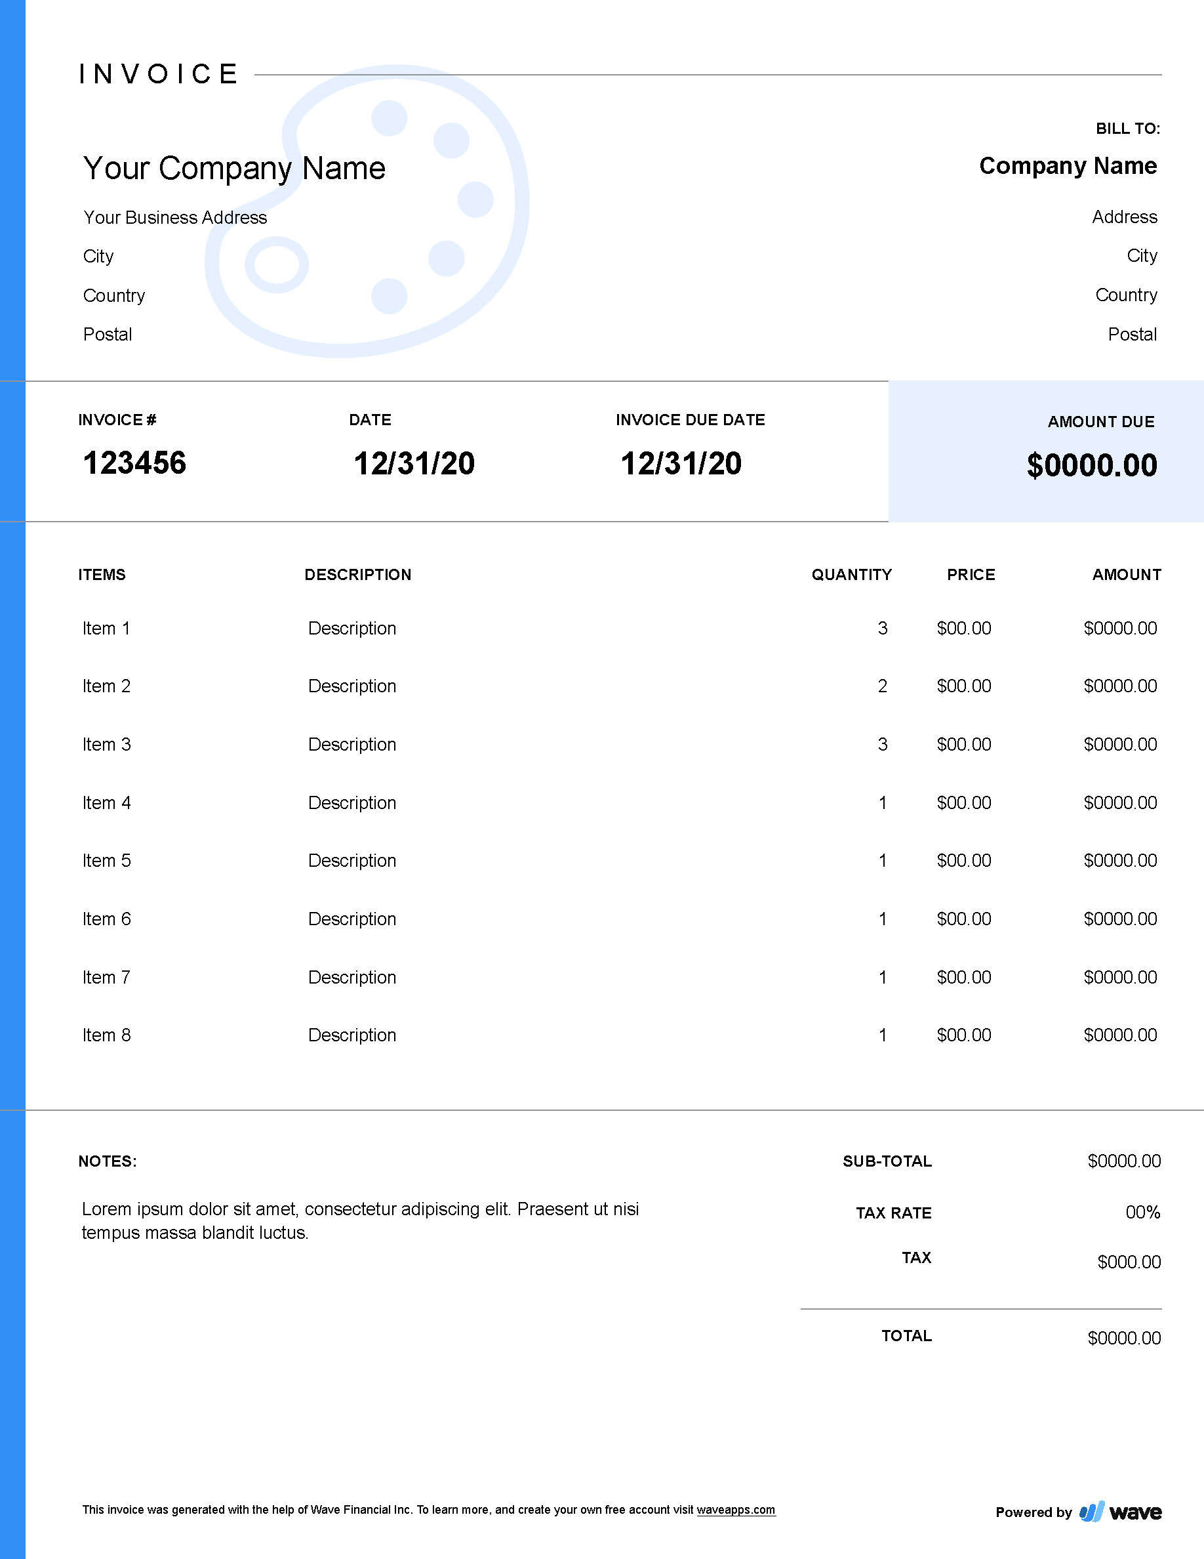
Task: Select the INVOICE heading text
Action: 158,73
